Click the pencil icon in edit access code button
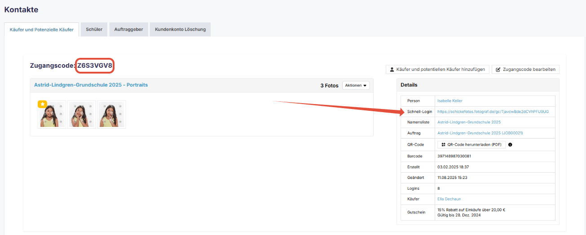 coord(498,70)
